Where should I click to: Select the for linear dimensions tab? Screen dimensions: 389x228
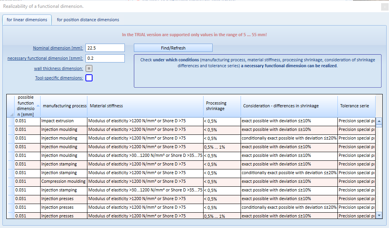27,20
